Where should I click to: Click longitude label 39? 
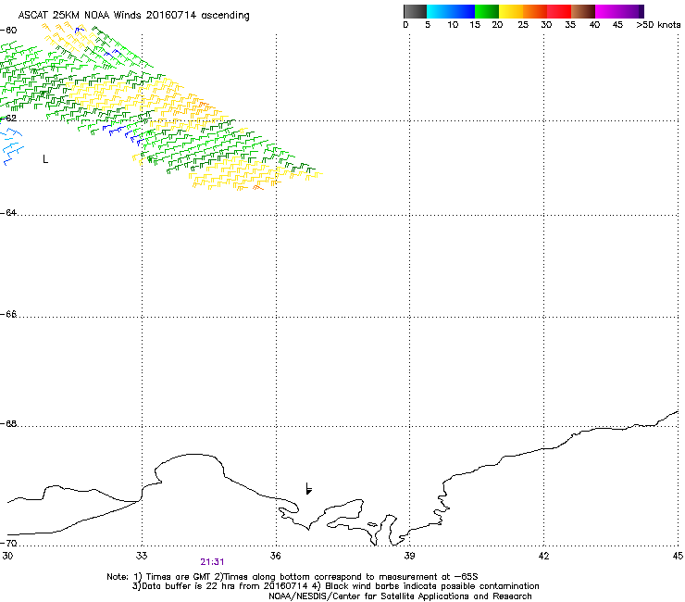click(x=410, y=556)
